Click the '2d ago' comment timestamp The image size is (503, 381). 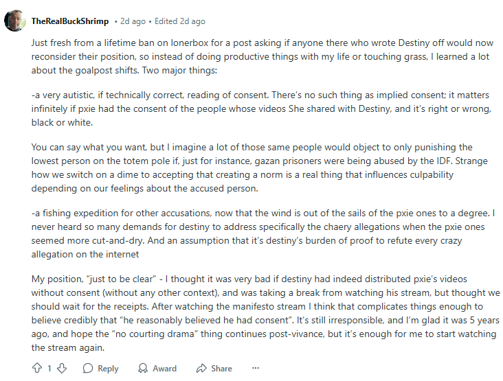click(133, 21)
